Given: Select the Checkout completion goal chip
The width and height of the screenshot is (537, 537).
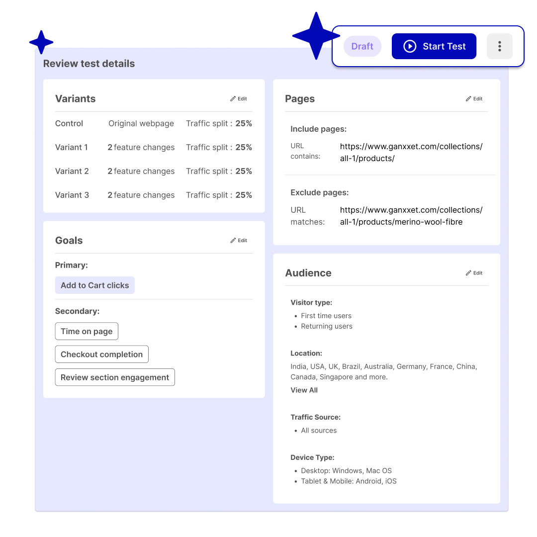Looking at the screenshot, I should tap(101, 354).
